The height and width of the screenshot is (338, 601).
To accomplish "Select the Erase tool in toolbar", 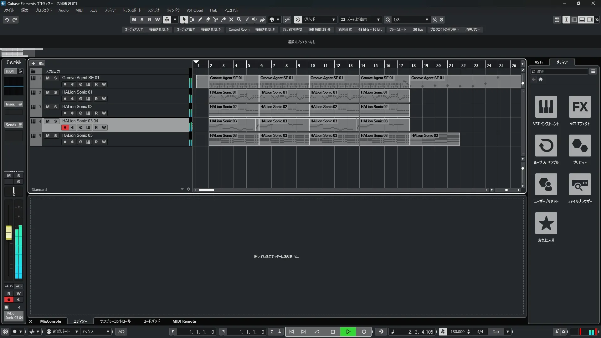I will click(x=208, y=19).
